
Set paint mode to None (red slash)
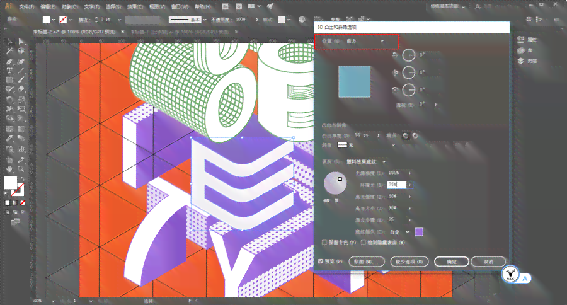23,203
